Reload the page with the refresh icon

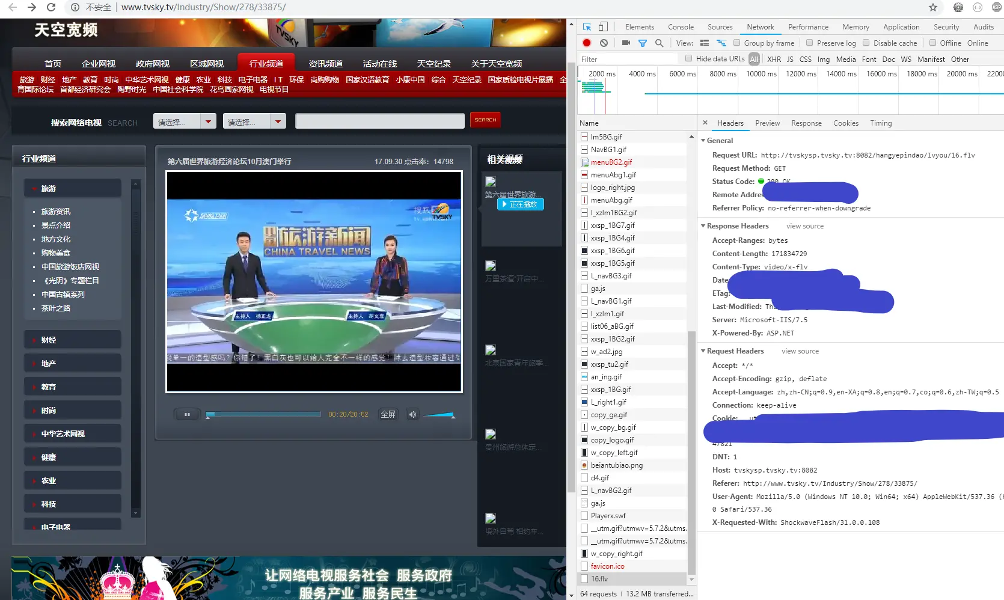(x=51, y=7)
